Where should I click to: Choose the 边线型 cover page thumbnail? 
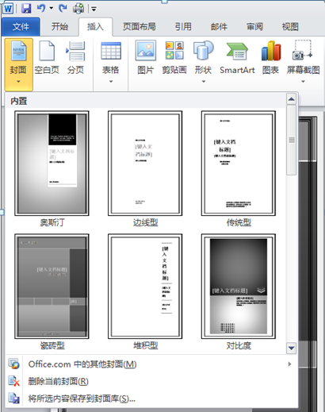click(145, 164)
